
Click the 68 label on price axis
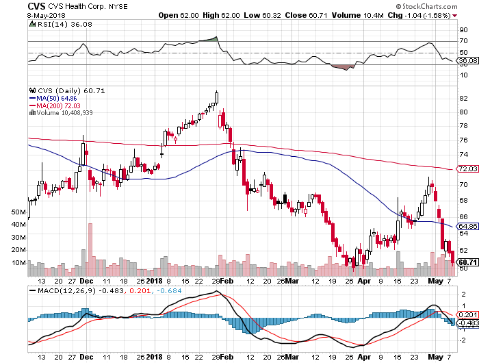[x=463, y=201]
